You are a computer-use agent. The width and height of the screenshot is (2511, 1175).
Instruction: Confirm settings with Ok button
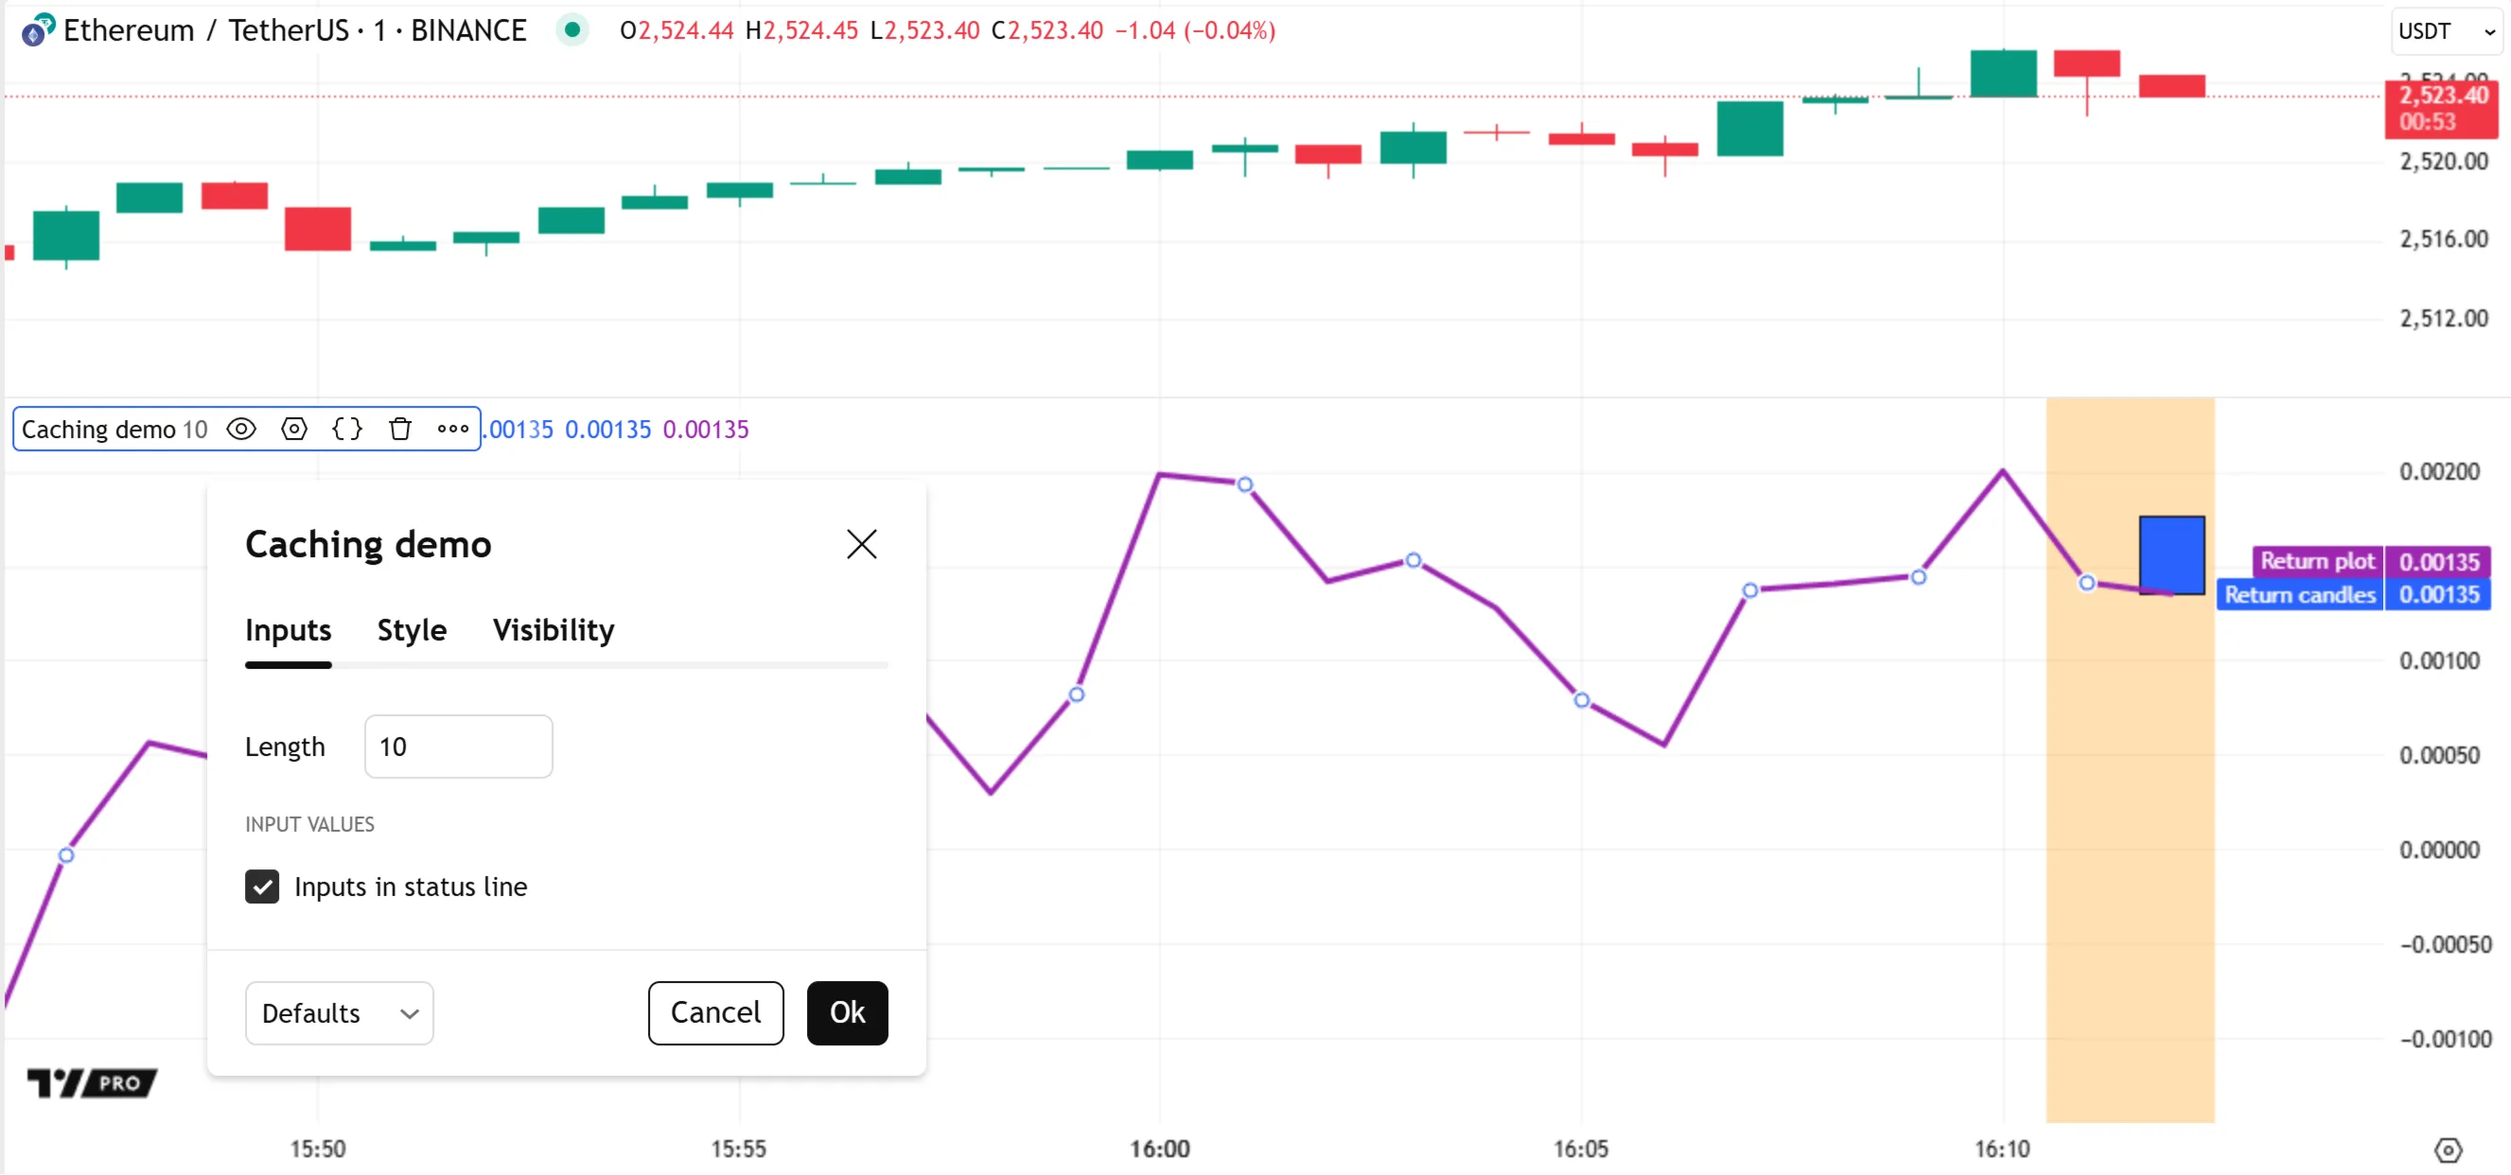[x=847, y=1013]
